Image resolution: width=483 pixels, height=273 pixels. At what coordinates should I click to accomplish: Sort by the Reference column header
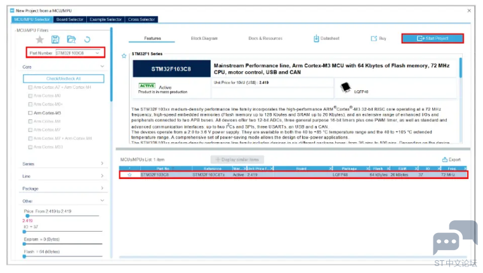tap(213, 168)
